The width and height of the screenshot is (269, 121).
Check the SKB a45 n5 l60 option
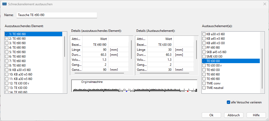[x=204, y=52]
